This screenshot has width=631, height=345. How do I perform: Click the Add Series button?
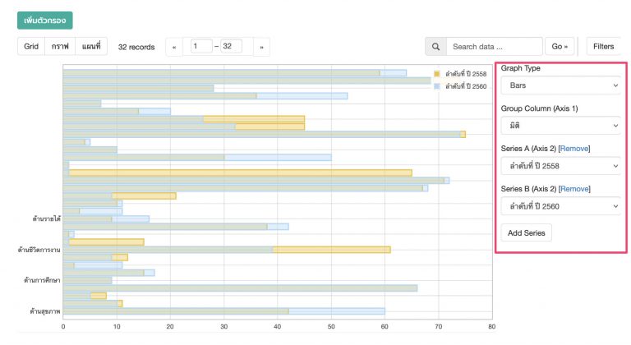(526, 233)
